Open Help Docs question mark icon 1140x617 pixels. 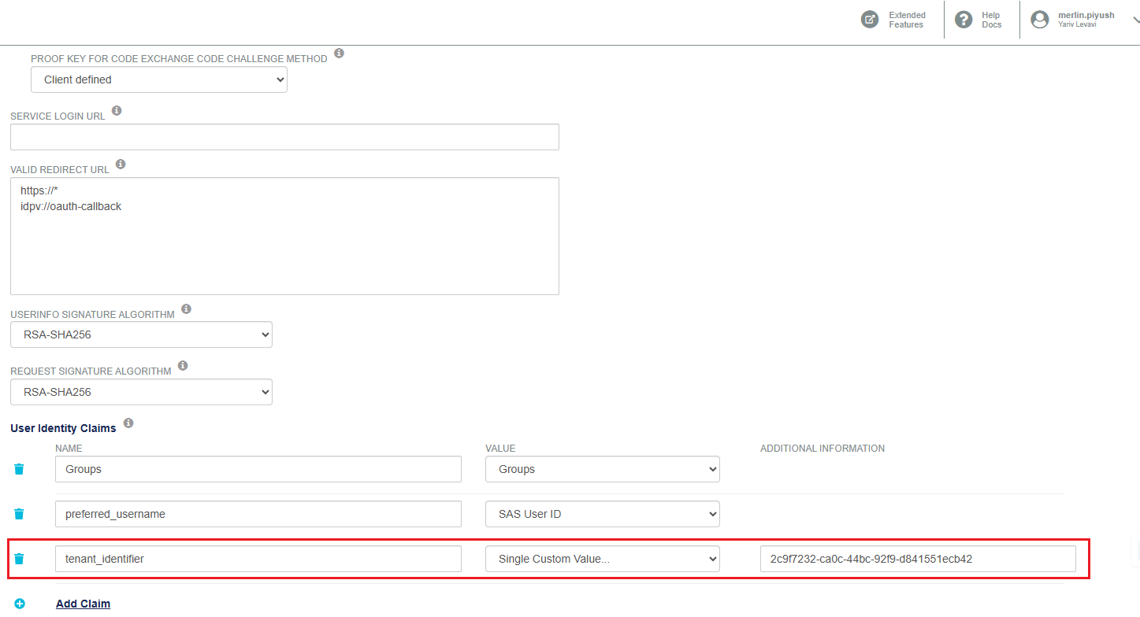(963, 20)
